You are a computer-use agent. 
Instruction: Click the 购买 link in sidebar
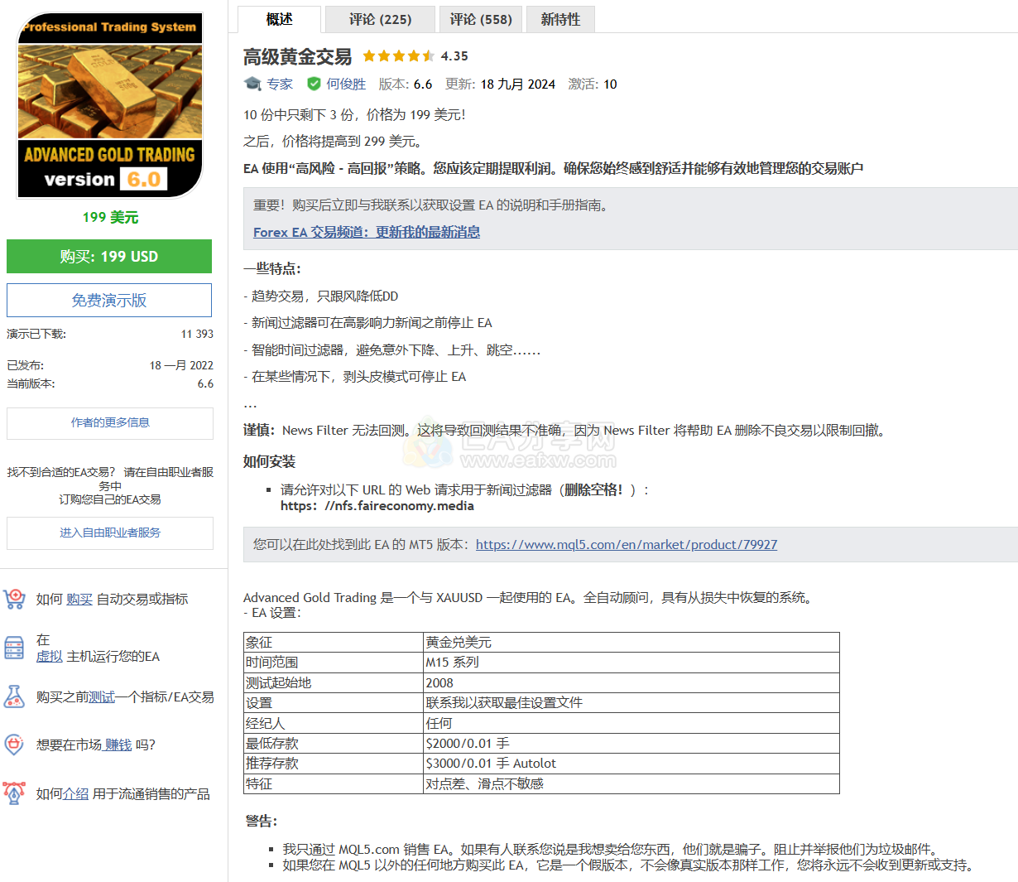point(79,600)
